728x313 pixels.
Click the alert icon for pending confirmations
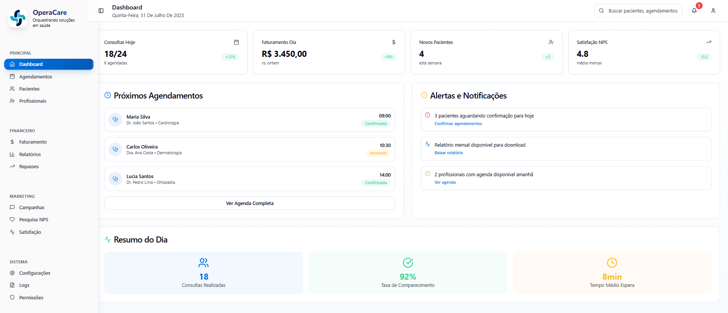[x=428, y=115]
